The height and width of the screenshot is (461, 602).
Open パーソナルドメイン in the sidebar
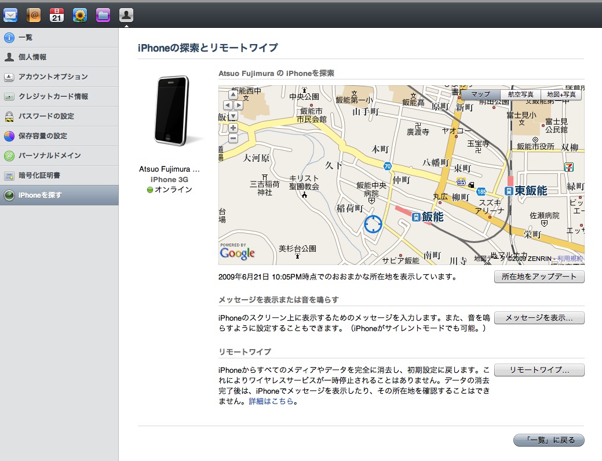(59, 155)
